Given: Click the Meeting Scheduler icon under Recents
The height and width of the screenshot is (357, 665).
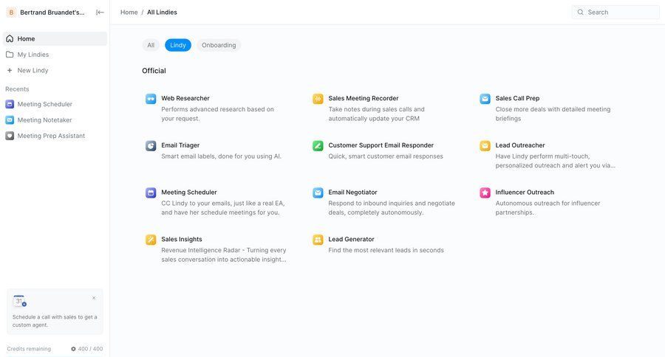Looking at the screenshot, I should tap(10, 104).
